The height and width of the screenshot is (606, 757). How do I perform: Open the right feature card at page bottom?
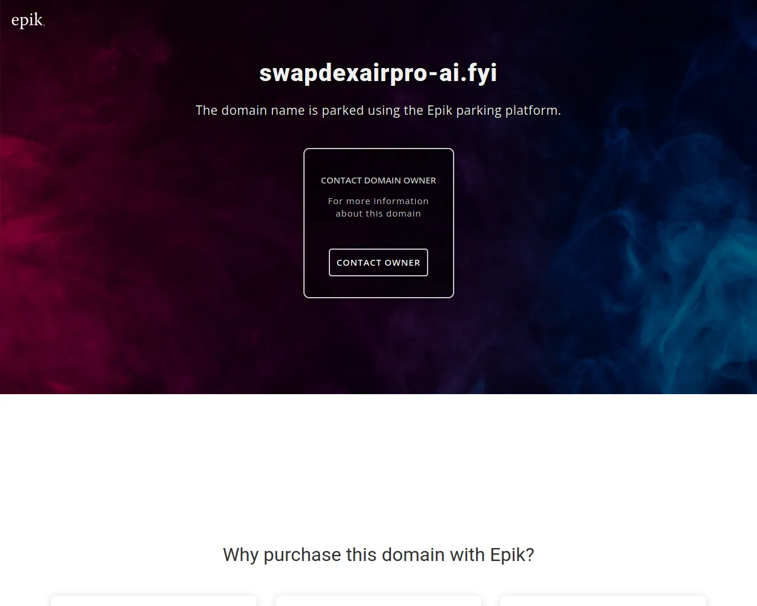603,601
